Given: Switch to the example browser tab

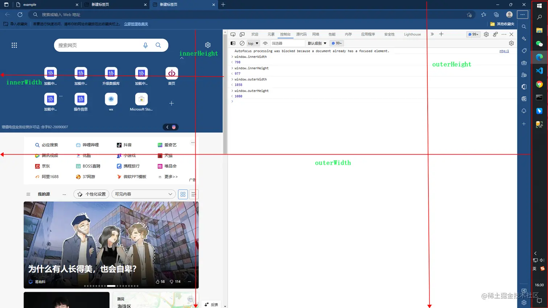Looking at the screenshot, I should 46,5.
